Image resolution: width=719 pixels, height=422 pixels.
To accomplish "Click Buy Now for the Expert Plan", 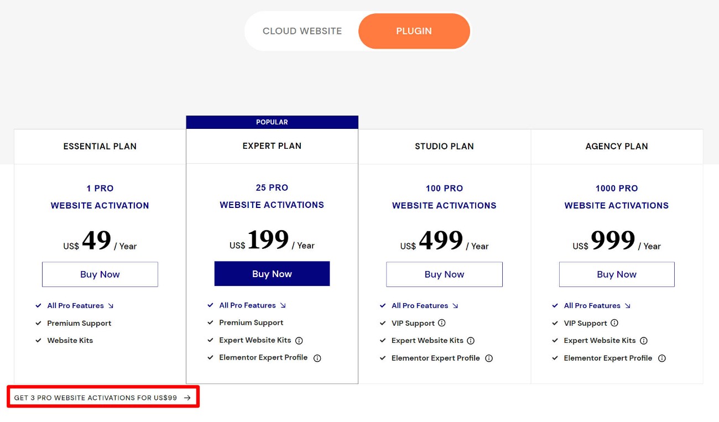I will (272, 274).
